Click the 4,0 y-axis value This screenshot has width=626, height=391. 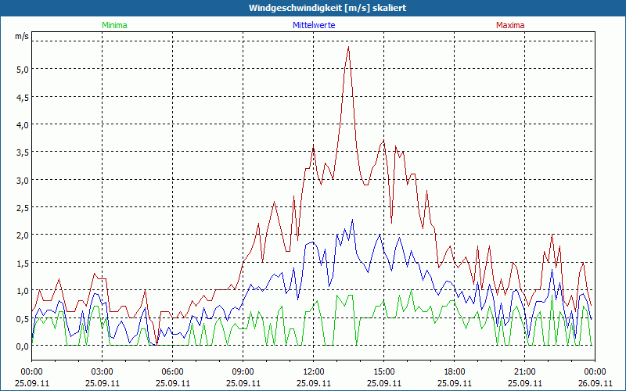click(x=22, y=125)
